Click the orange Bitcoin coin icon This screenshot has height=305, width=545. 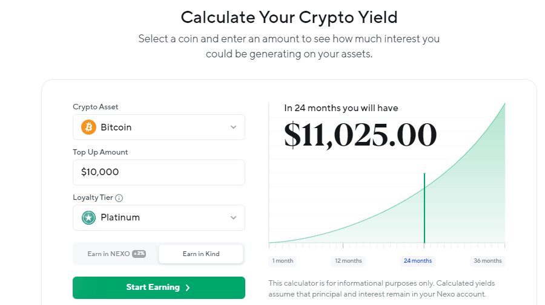pos(89,127)
